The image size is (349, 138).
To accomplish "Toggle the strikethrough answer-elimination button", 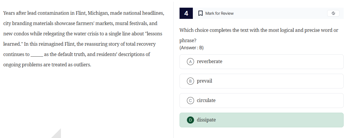I will (333, 13).
